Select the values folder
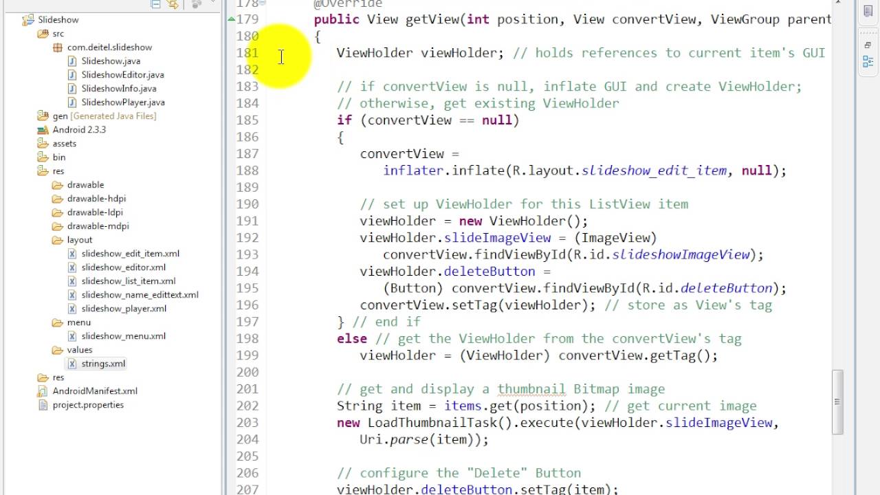Image resolution: width=880 pixels, height=495 pixels. pos(80,350)
